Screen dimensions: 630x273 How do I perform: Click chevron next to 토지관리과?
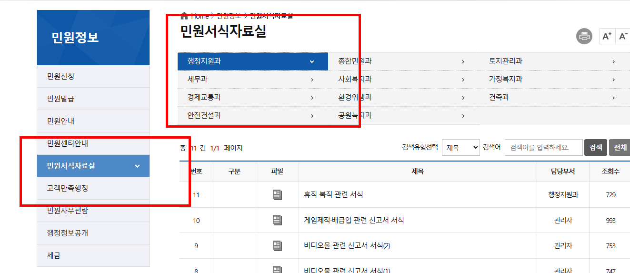(613, 61)
